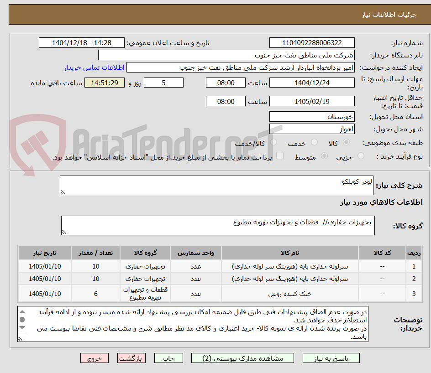Click the remaining days field showing 5

[x=163, y=83]
